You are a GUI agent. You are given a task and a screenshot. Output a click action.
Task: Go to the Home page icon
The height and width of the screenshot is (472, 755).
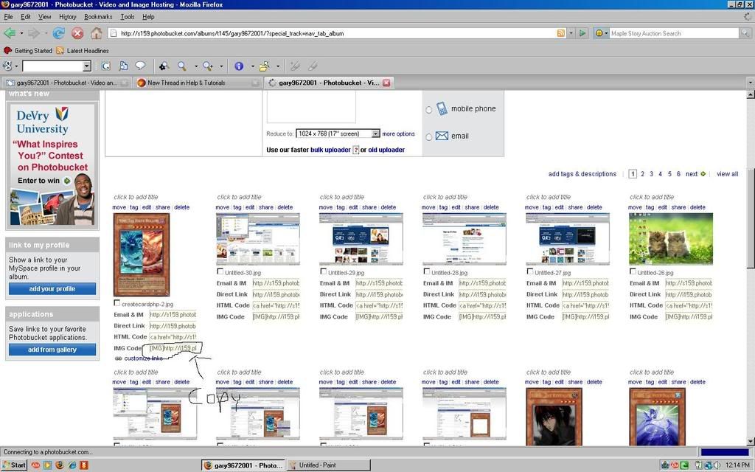click(97, 33)
